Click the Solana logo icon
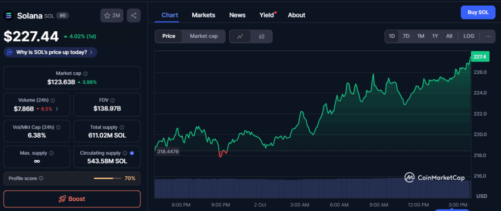 click(8, 16)
